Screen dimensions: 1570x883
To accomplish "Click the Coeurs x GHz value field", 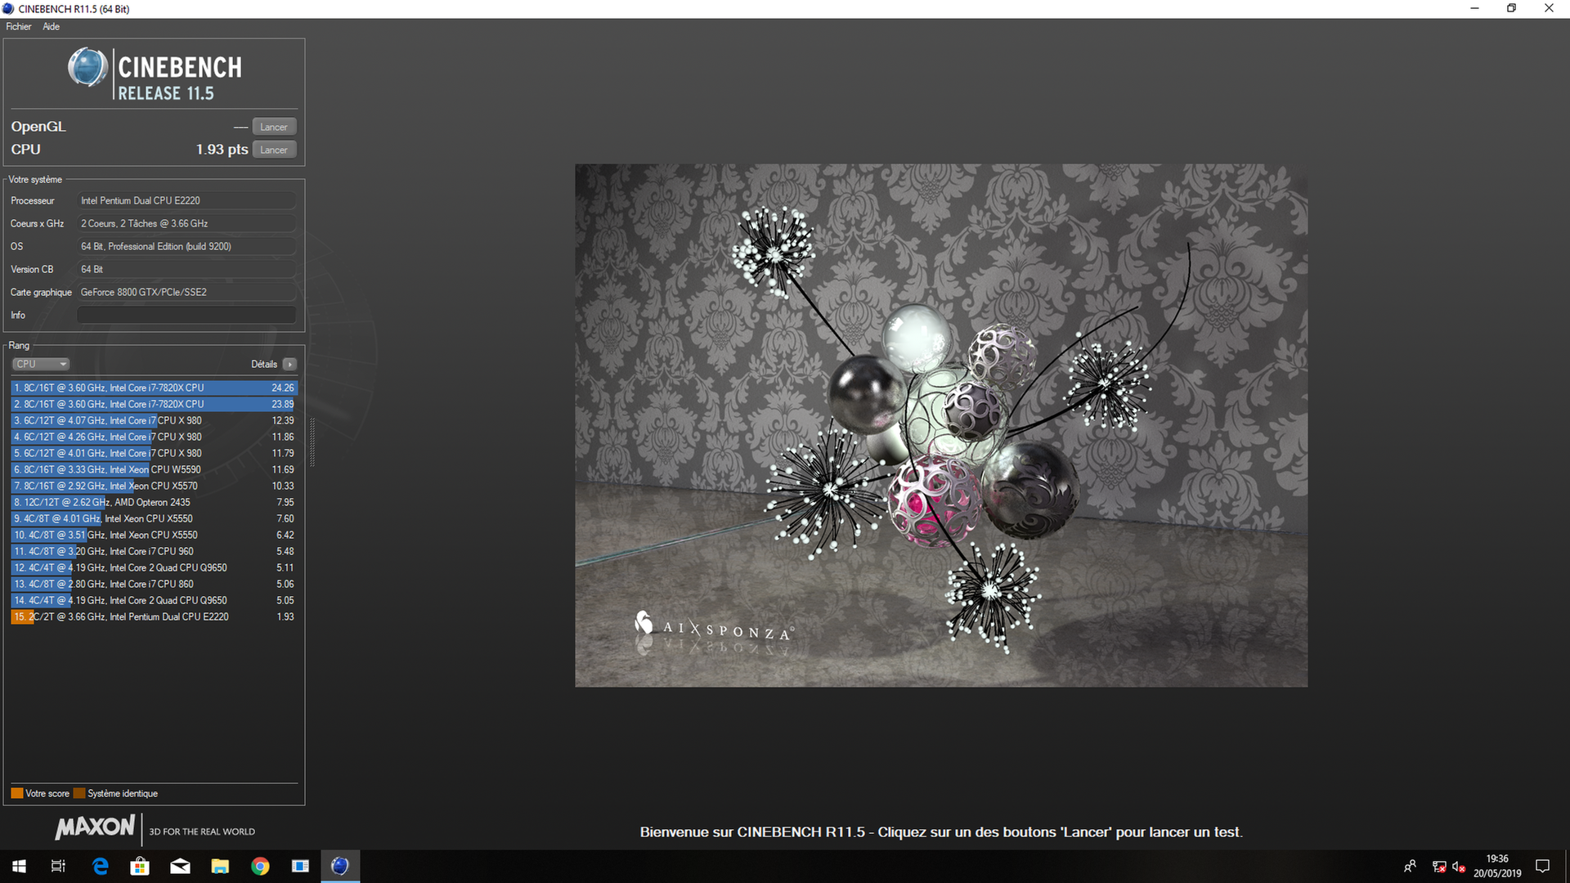I will click(186, 223).
